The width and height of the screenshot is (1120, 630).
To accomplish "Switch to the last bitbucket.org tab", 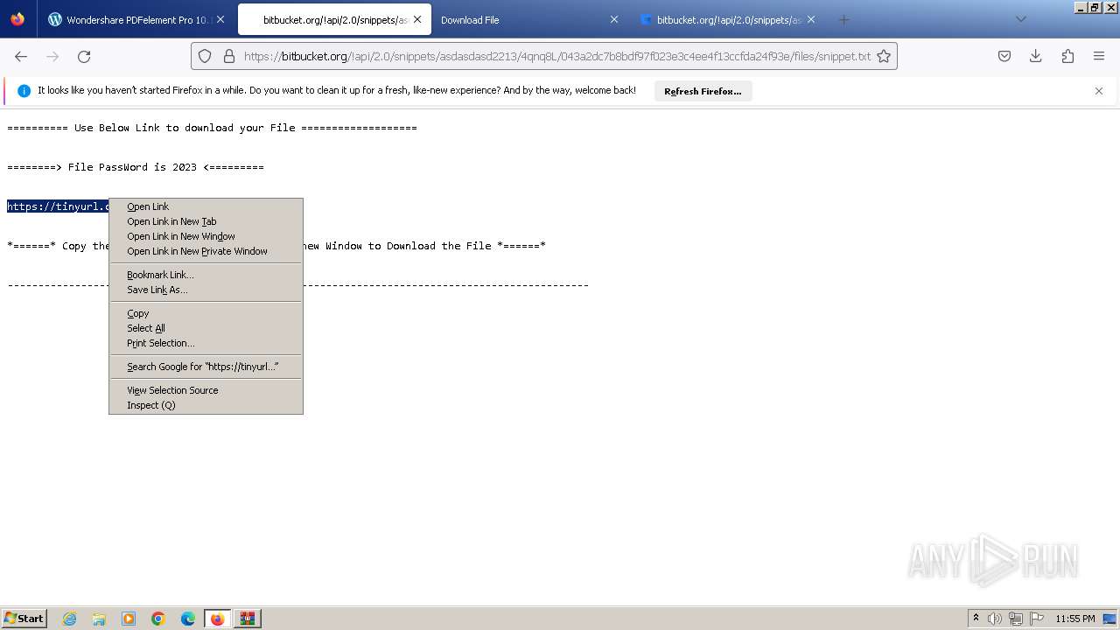I will (728, 19).
